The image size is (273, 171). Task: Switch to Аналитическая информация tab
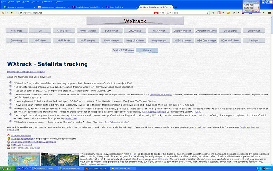point(53,7)
